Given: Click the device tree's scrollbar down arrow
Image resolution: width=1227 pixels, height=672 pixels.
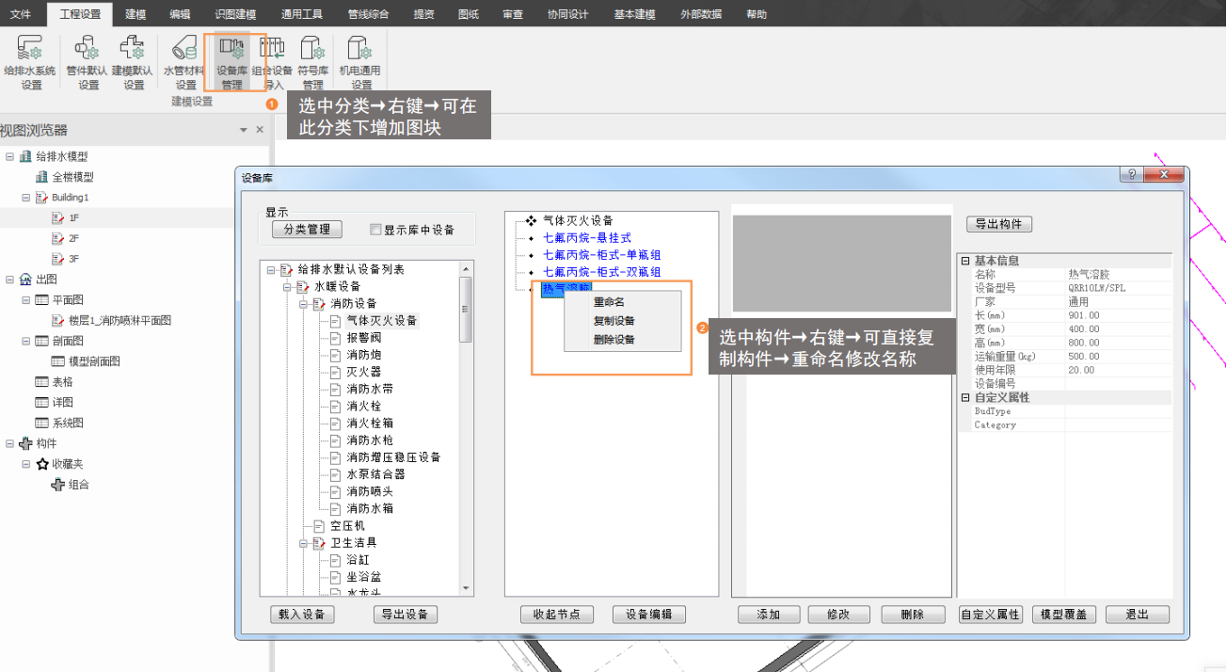Looking at the screenshot, I should point(465,588).
